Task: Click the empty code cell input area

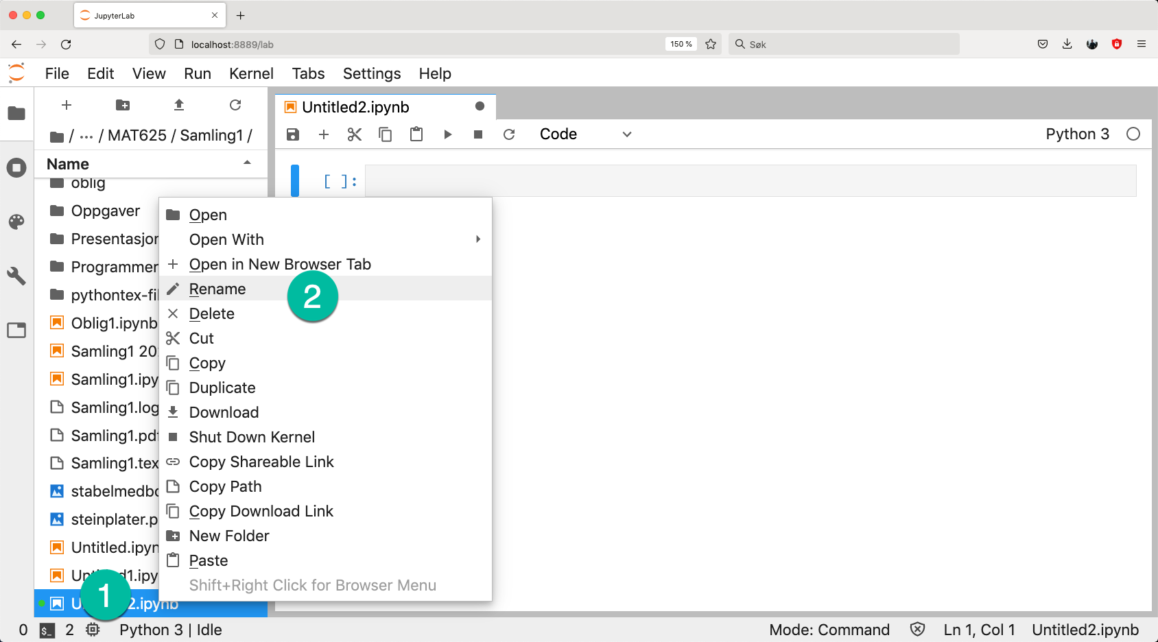Action: (750, 181)
